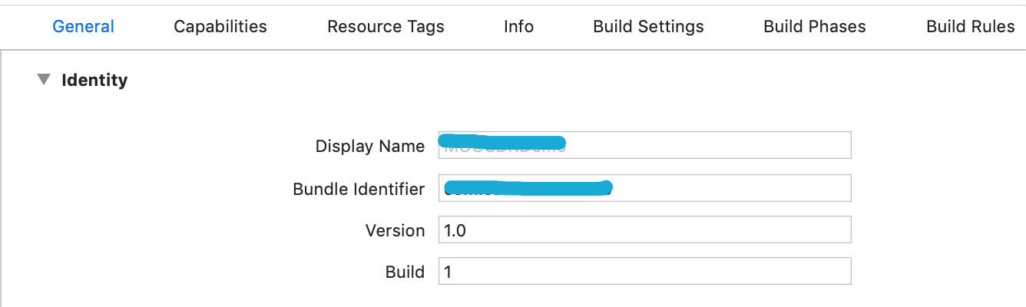Focus the Bundle Identifier text field

pyautogui.click(x=645, y=188)
